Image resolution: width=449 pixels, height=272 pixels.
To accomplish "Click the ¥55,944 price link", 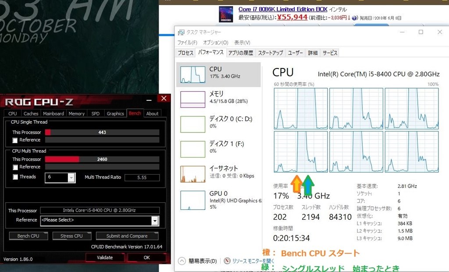I will tap(292, 17).
